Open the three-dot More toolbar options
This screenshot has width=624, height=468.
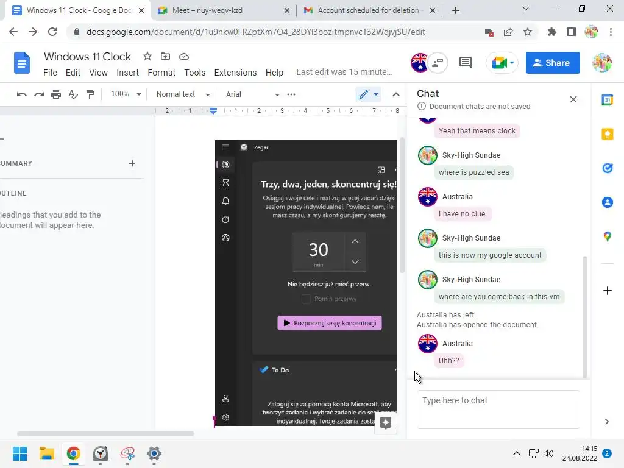(291, 94)
